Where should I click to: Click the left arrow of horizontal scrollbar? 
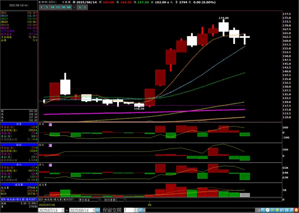click(x=144, y=210)
